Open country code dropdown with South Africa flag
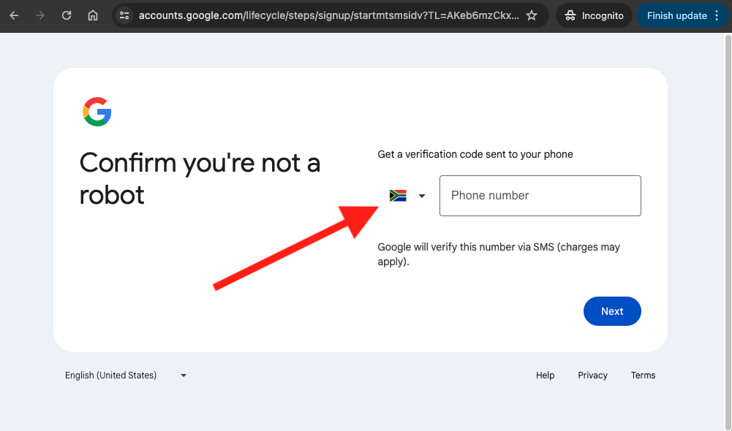Screen dimensions: 732x431 pyautogui.click(x=407, y=196)
